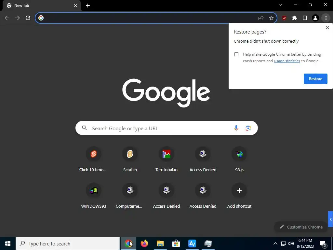The width and height of the screenshot is (333, 250).
Task: Open the Computerne... shortcut
Action: click(x=130, y=196)
